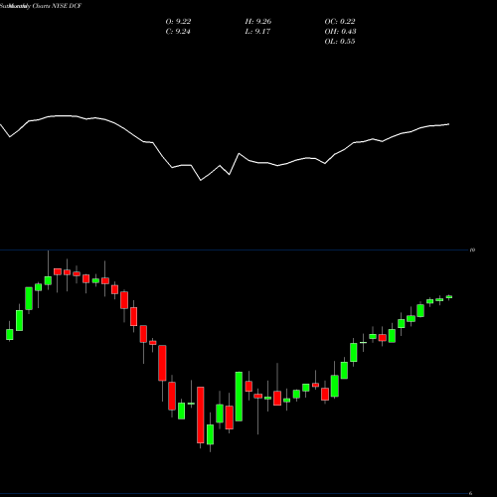Click the OC: 0.22 value
The width and height of the screenshot is (497, 497).
coord(340,22)
